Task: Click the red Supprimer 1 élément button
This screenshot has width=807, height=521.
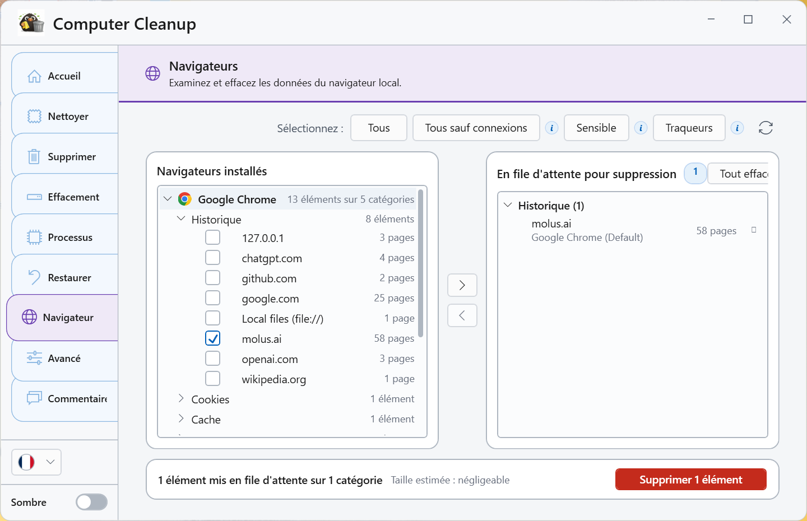Action: pyautogui.click(x=691, y=480)
